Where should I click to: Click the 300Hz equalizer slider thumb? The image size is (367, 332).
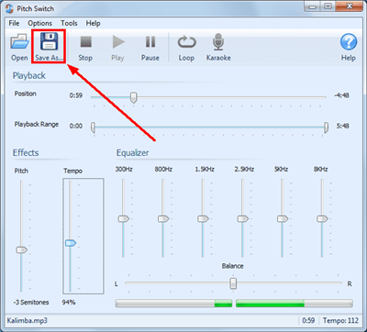coord(124,219)
